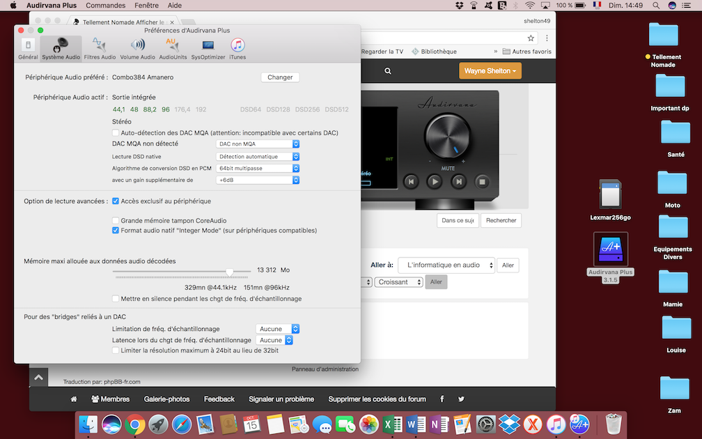Open the 64bit multipasse algorithm dropdown

pyautogui.click(x=258, y=168)
